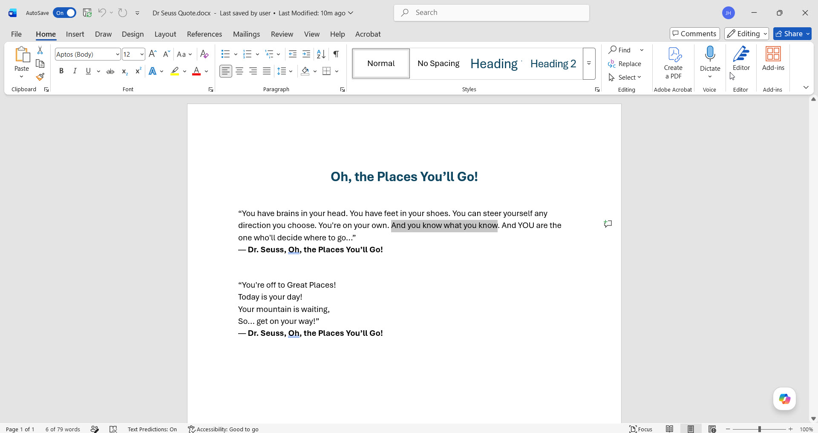
Task: Switch to the Insert tab
Action: point(75,34)
